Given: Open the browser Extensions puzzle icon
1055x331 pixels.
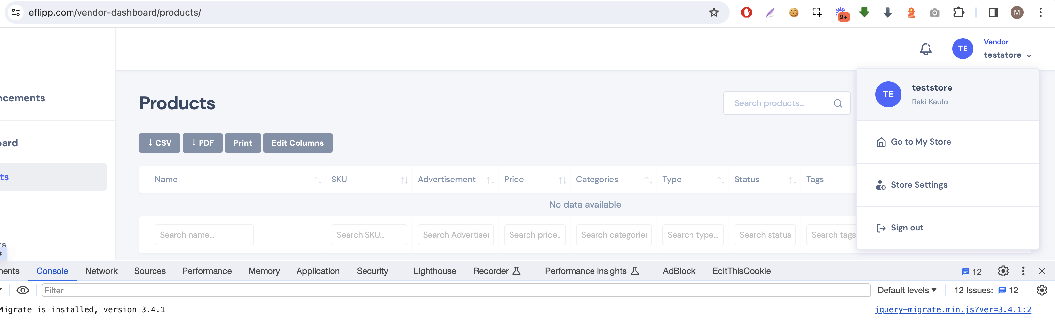Looking at the screenshot, I should (958, 12).
